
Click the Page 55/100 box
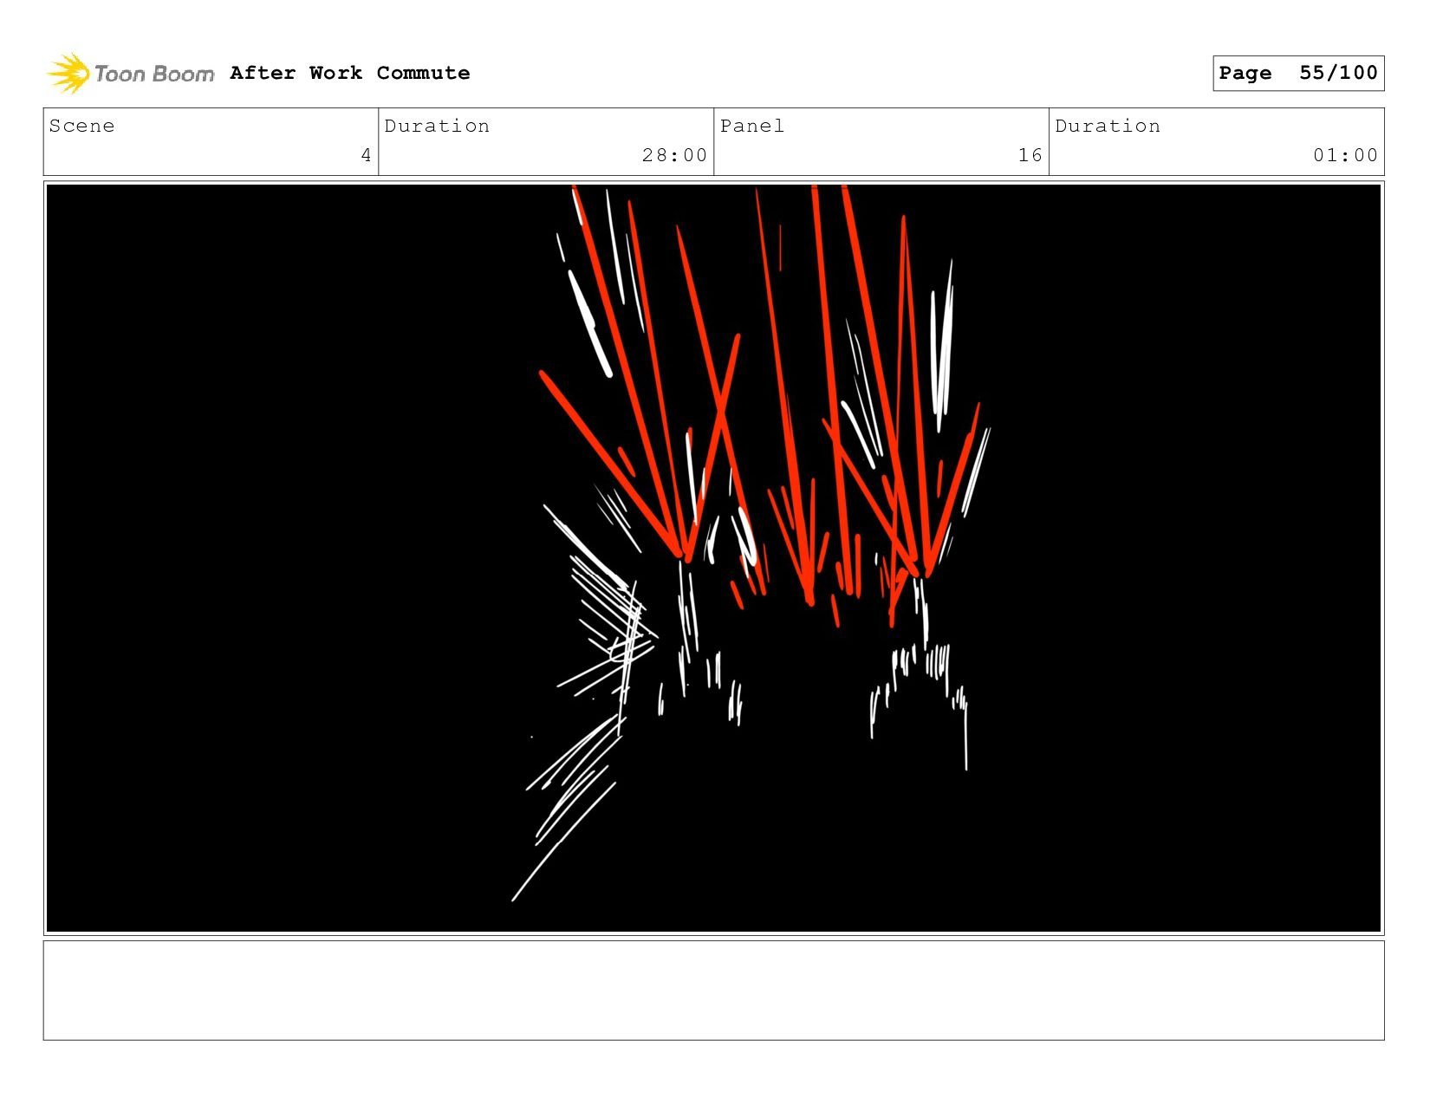1298,73
